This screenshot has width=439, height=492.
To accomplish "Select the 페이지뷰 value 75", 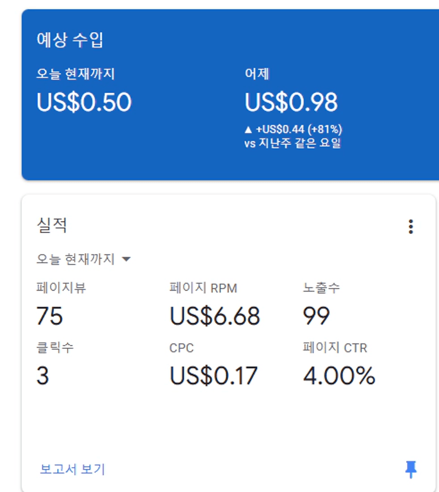I will pos(49,317).
